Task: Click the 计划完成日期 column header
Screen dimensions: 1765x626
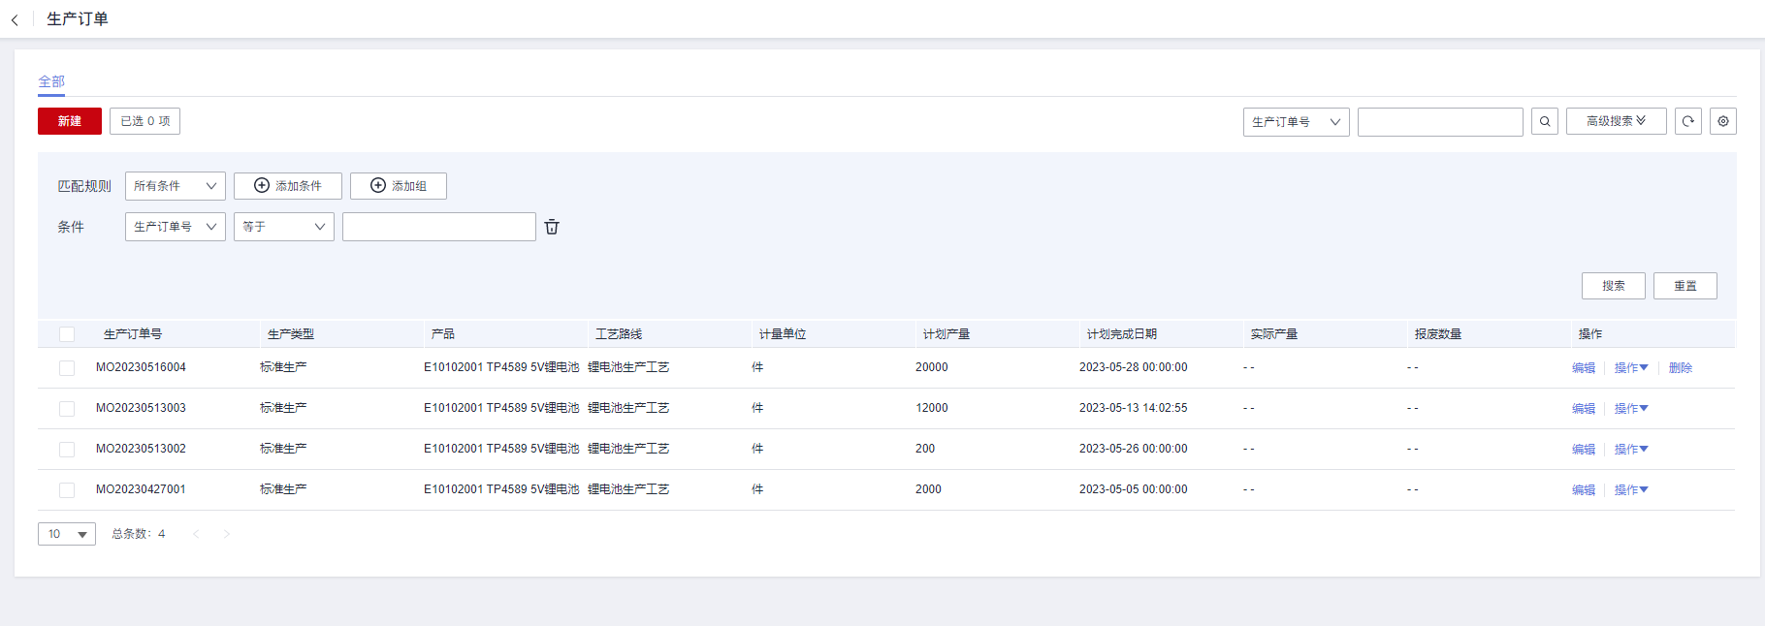Action: tap(1122, 334)
